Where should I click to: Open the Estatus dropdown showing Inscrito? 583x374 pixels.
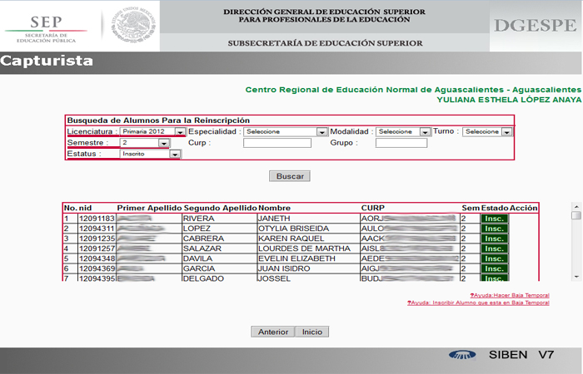[x=150, y=154]
